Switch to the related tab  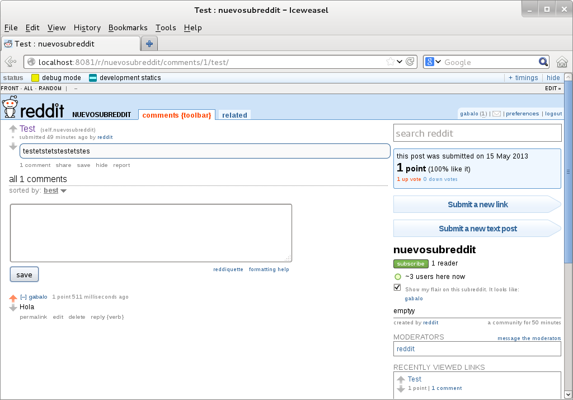tap(234, 115)
